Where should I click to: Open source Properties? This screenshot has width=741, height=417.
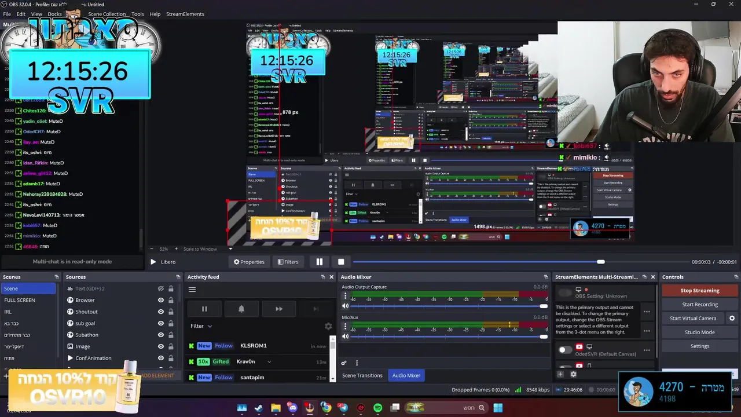pyautogui.click(x=249, y=262)
